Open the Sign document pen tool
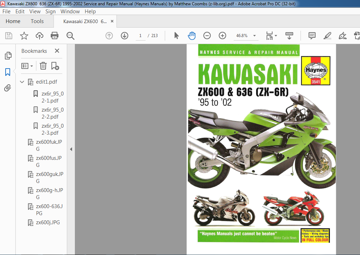The image size is (360, 255). (342, 36)
